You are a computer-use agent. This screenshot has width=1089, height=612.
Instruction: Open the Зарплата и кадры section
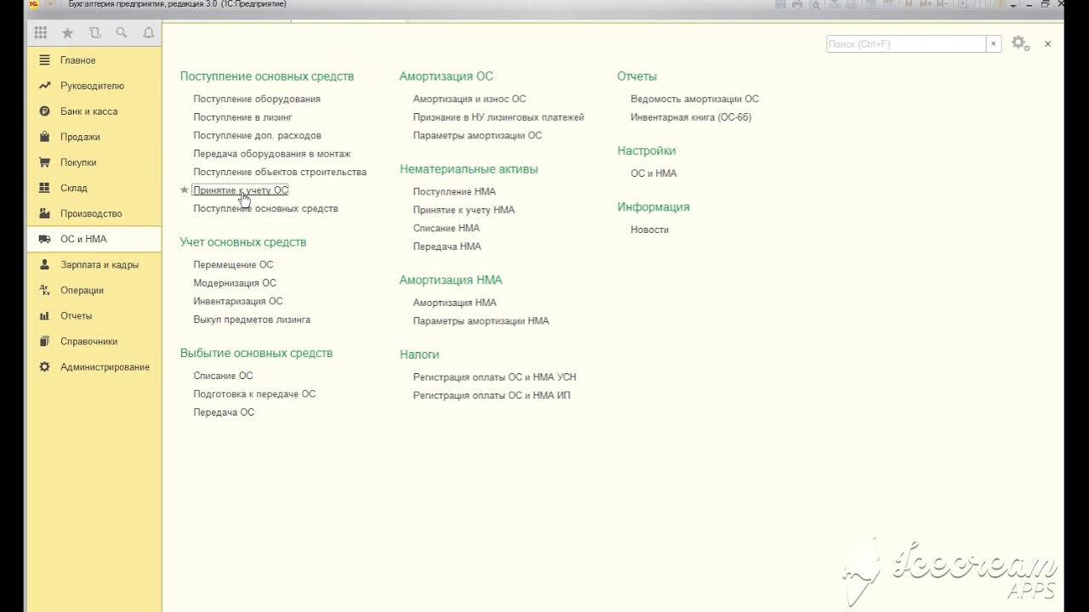pos(94,264)
